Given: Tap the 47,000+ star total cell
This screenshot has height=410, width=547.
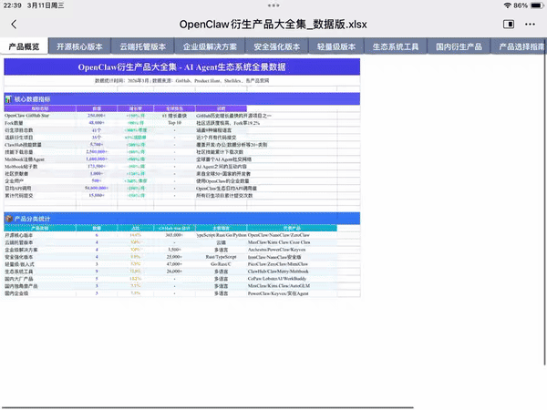Looking at the screenshot, I should pyautogui.click(x=174, y=264).
